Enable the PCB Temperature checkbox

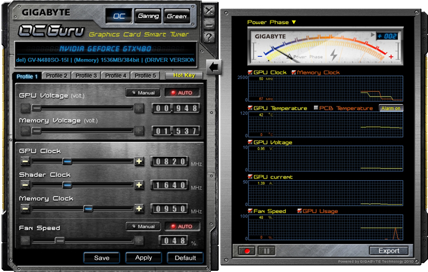pyautogui.click(x=316, y=108)
